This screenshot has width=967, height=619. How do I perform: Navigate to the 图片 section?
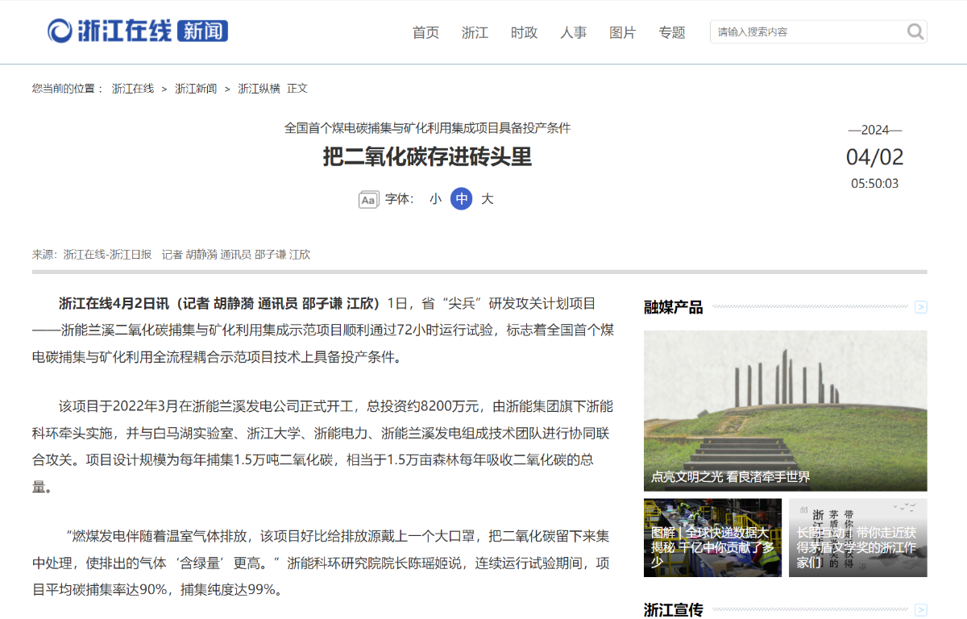[622, 32]
